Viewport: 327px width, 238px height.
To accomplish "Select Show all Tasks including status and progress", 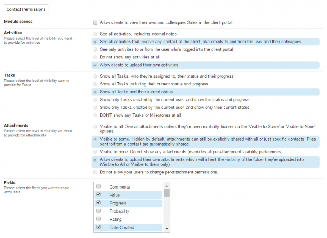I will click(x=95, y=84).
